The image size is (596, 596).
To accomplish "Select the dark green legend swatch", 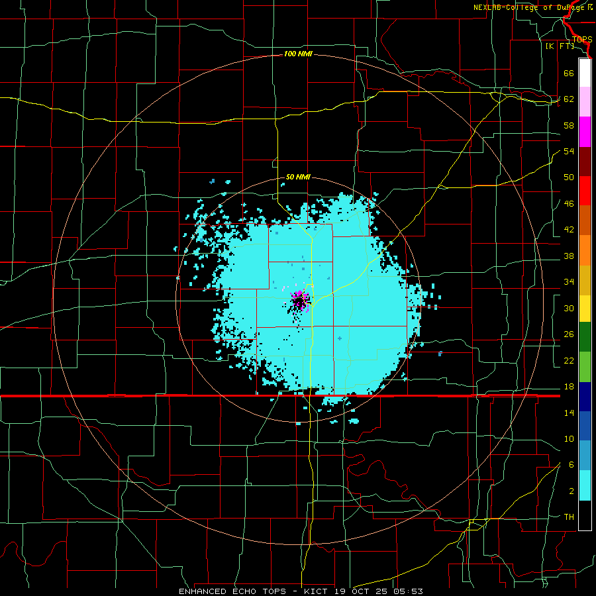I will pyautogui.click(x=585, y=337).
